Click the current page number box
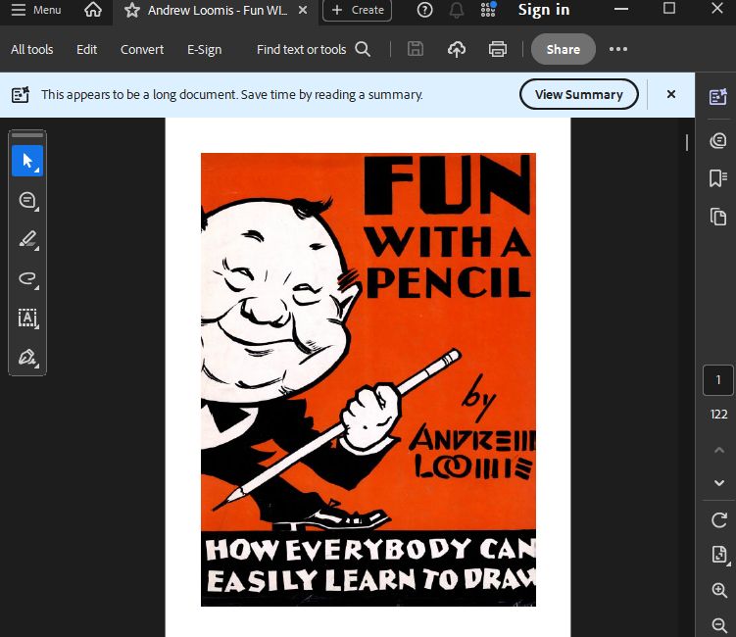 (718, 380)
